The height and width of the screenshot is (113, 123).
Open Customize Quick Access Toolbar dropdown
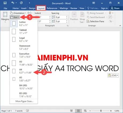[x=29, y=3]
